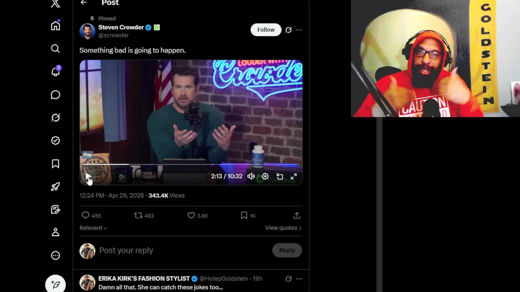Open View quotes link
This screenshot has width=520, height=292.
(283, 228)
